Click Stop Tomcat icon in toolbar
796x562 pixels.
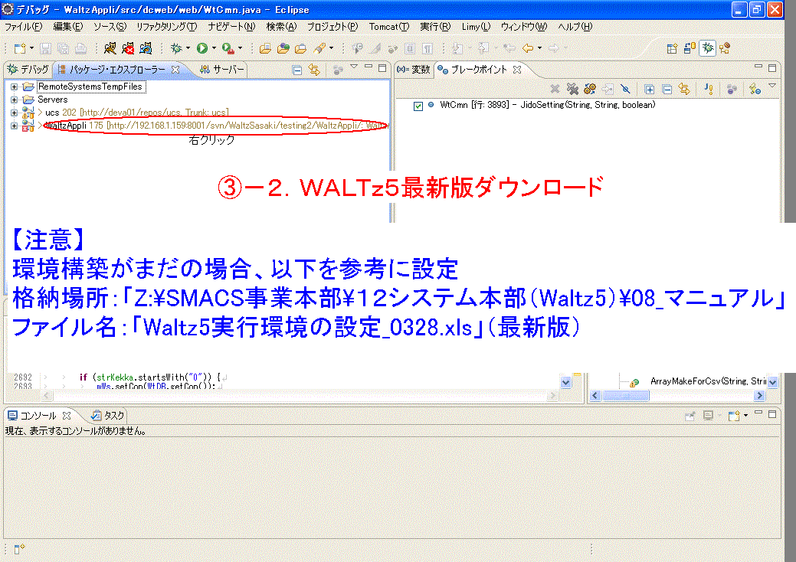coord(128,48)
